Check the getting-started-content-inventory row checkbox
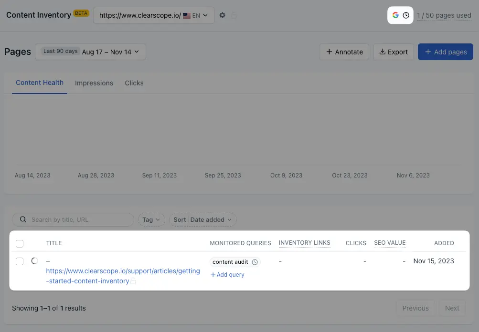 (x=20, y=261)
